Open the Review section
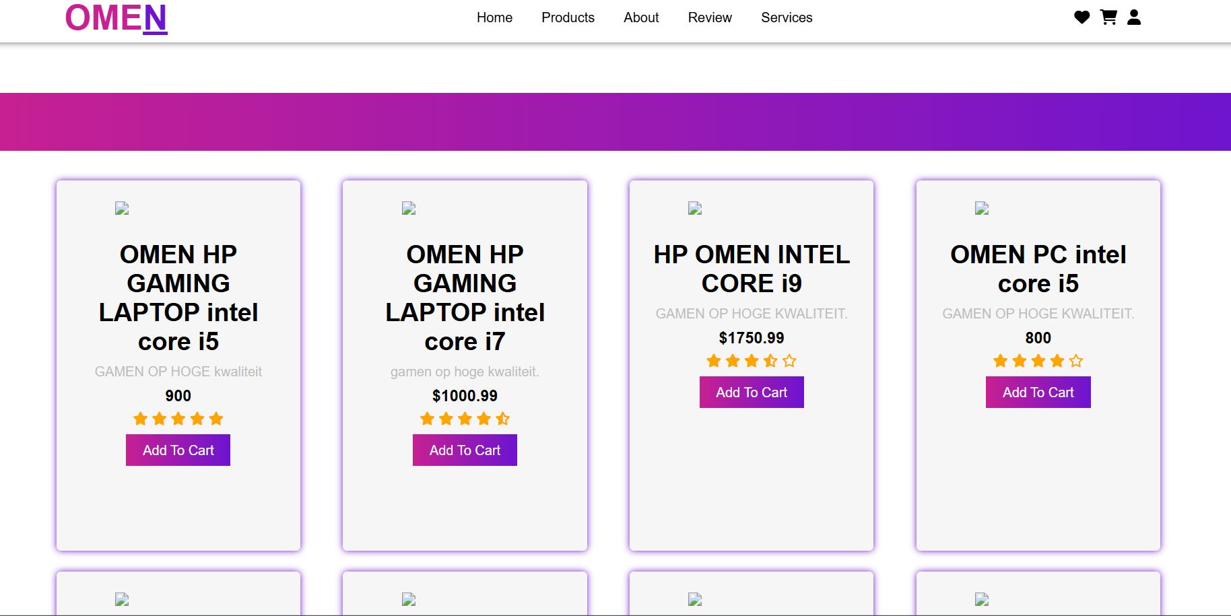Viewport: 1231px width, 616px height. (x=709, y=18)
